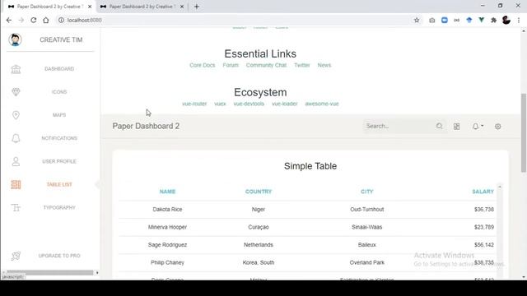Click the Creative Tim sidebar title

pyautogui.click(x=61, y=40)
